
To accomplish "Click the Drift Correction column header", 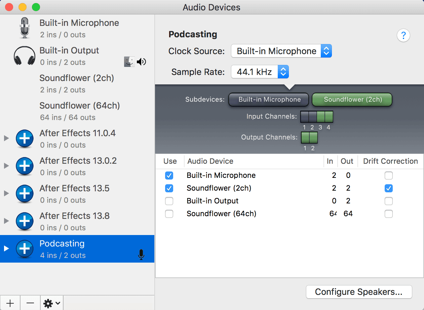I will 390,161.
